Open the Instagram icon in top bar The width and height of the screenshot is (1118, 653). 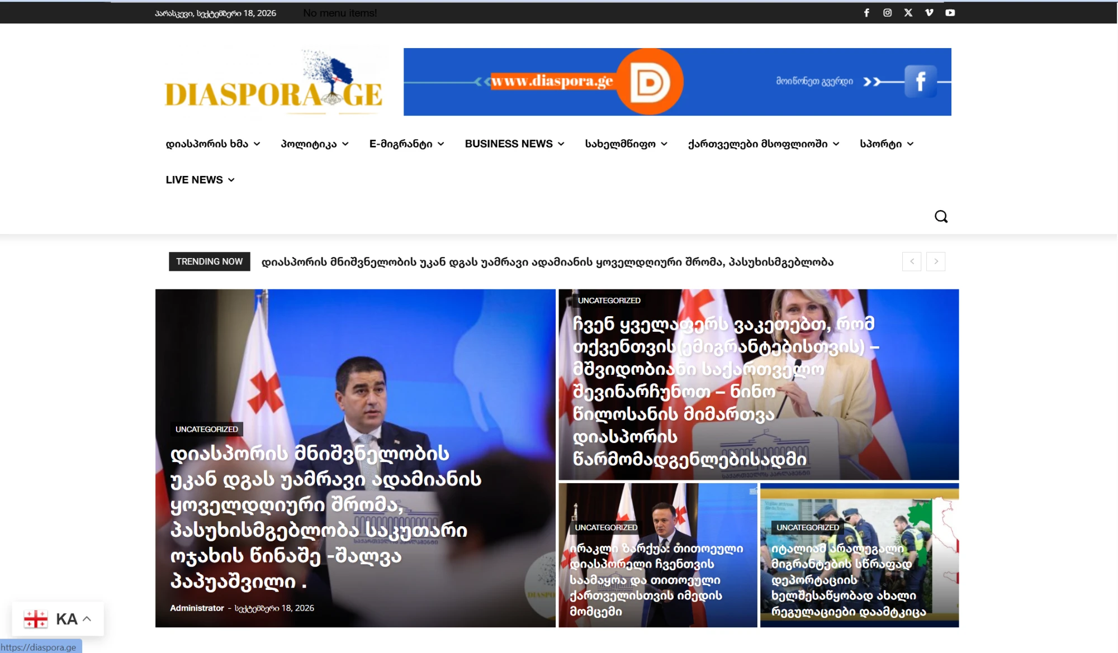[887, 13]
